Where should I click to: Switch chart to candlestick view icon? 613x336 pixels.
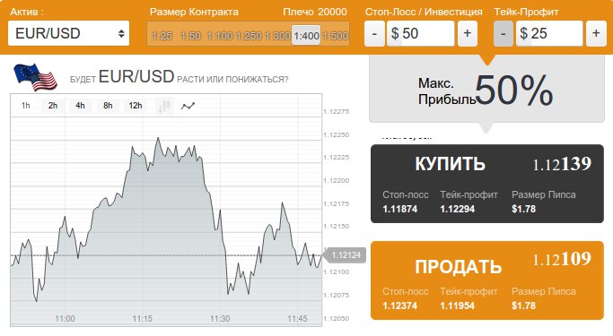pos(164,106)
